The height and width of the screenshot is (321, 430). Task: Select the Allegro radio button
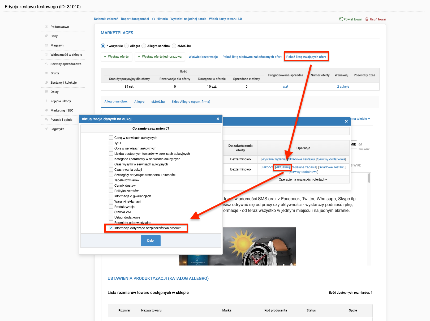[x=127, y=46]
